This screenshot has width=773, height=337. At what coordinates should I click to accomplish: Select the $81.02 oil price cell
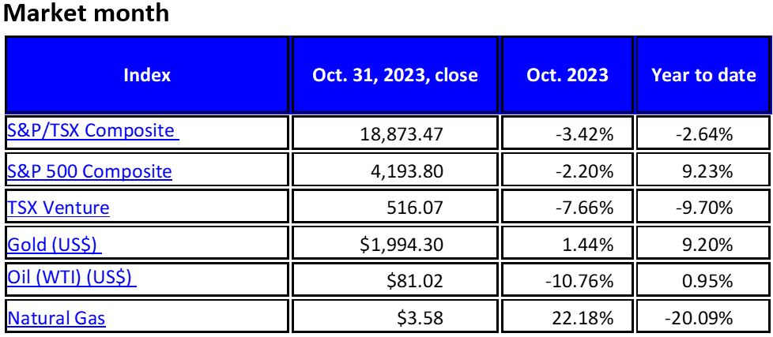[x=395, y=282]
